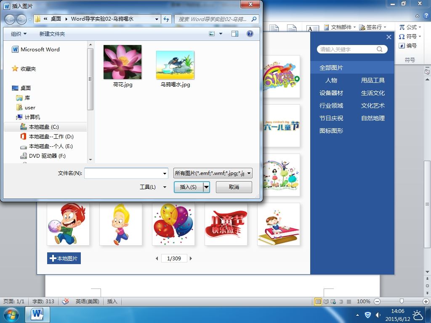Expand the address bar path dropdown arrow
The width and height of the screenshot is (431, 323).
click(157, 19)
